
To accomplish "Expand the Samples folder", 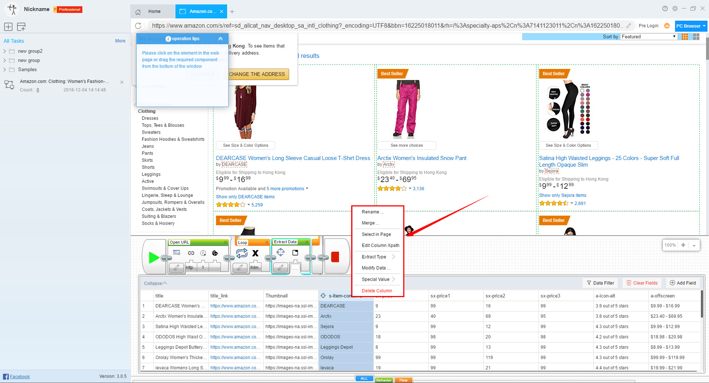I will tap(4, 70).
